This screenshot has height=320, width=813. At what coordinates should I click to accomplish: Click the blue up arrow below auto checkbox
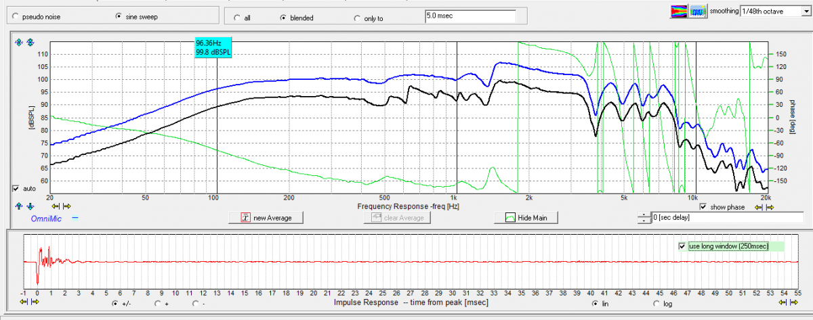click(x=19, y=206)
